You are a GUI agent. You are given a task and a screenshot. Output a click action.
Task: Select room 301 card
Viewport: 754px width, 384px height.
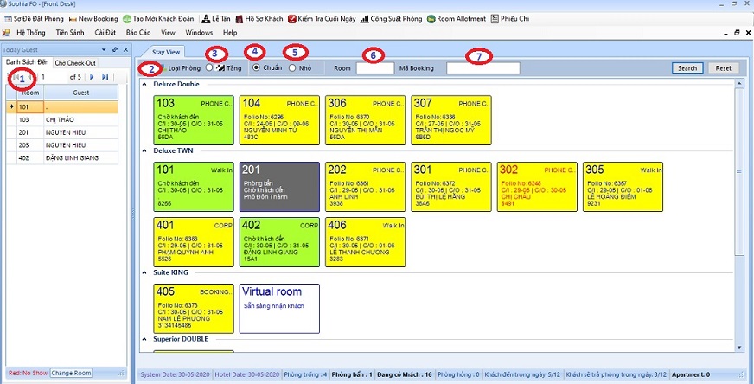pos(451,187)
